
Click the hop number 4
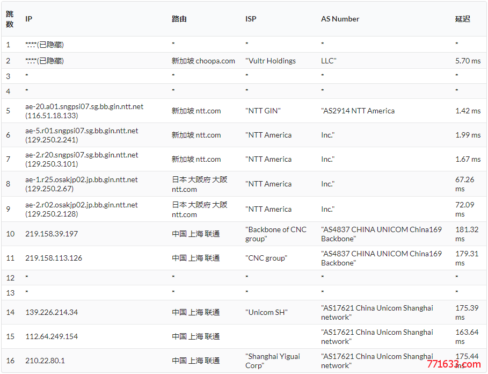click(x=8, y=91)
